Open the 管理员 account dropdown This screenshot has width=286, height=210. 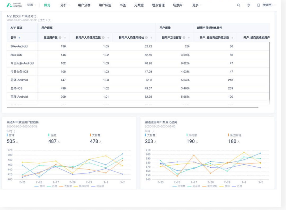(269, 5)
